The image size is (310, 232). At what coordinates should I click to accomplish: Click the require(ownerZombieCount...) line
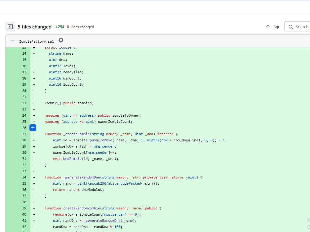point(97,214)
